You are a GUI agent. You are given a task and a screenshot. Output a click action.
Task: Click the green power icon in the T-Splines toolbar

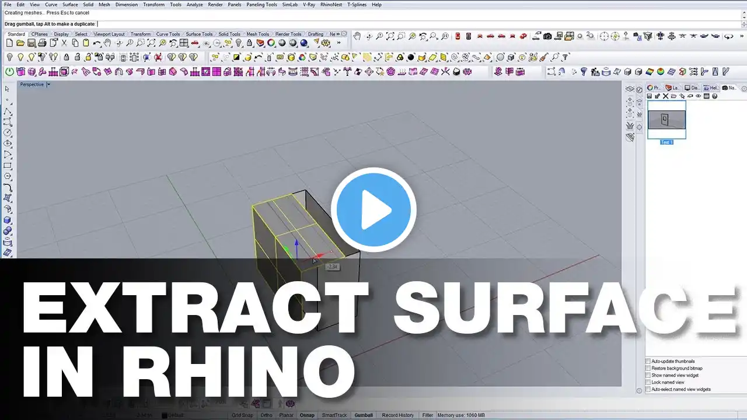[9, 72]
